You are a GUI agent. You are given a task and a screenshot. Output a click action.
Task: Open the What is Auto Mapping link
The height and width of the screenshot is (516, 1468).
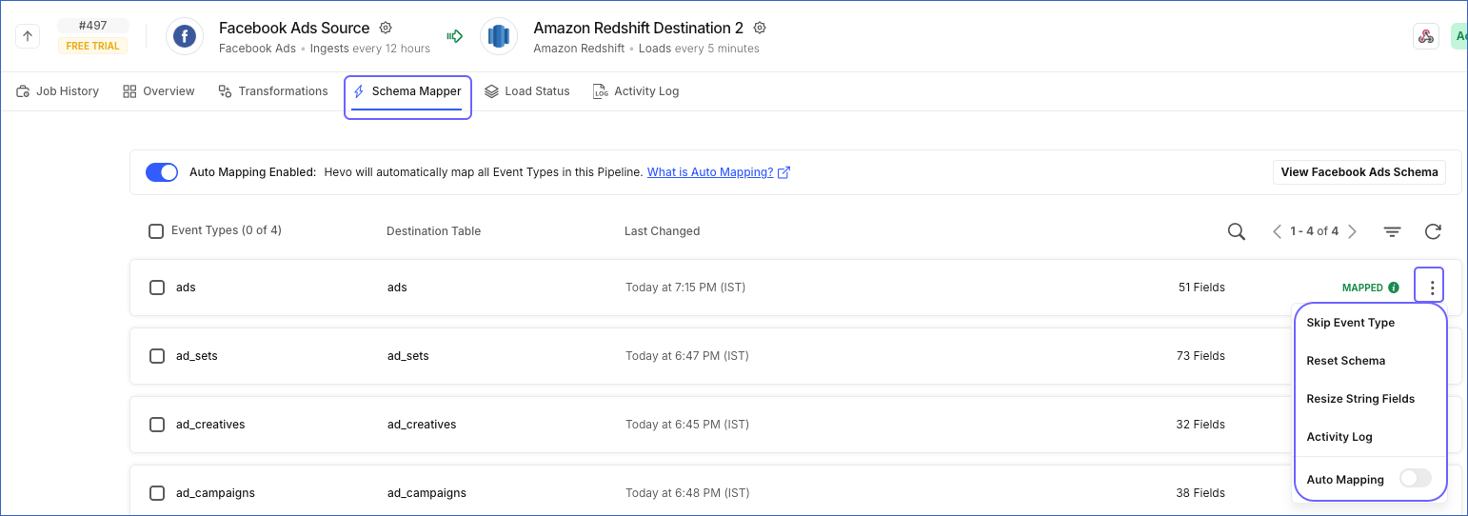[710, 172]
